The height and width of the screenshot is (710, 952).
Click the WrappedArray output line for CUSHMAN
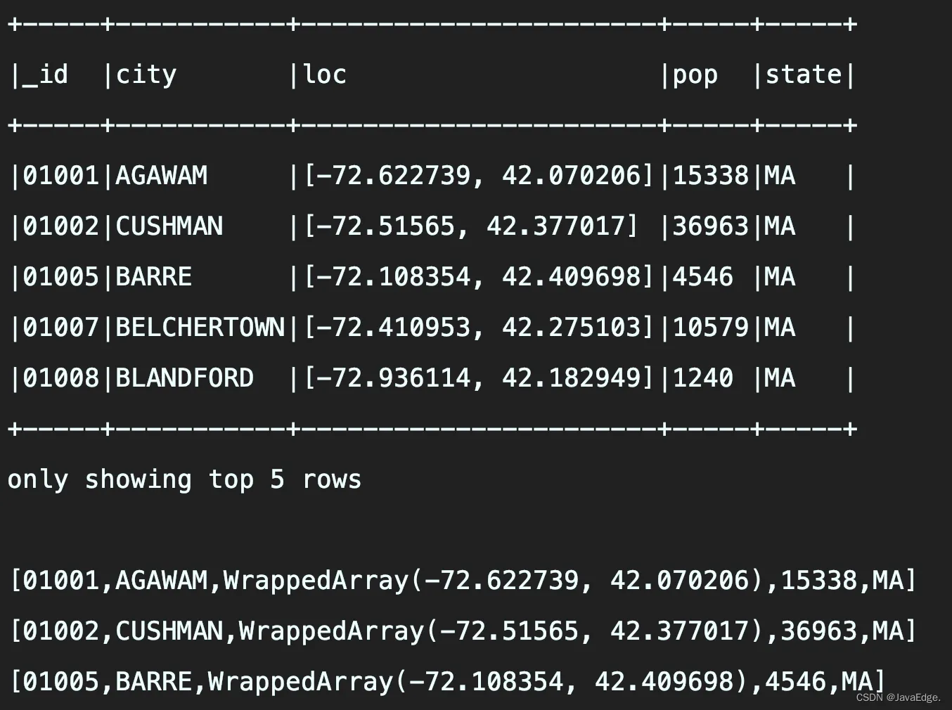click(x=463, y=631)
